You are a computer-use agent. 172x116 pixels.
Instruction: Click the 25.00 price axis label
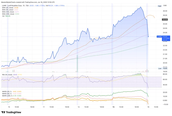[x=165, y=24]
